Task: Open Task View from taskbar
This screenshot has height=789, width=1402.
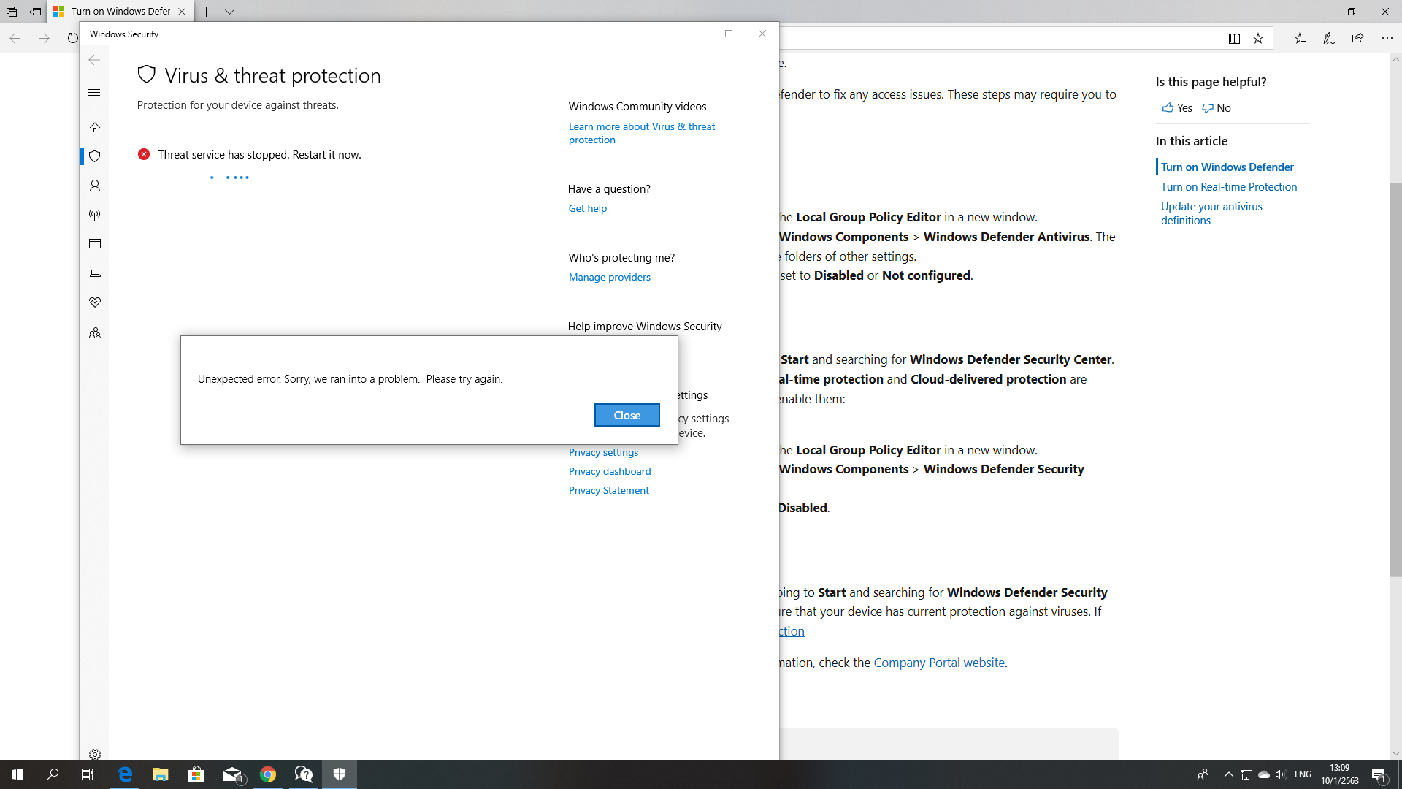Action: click(x=88, y=774)
